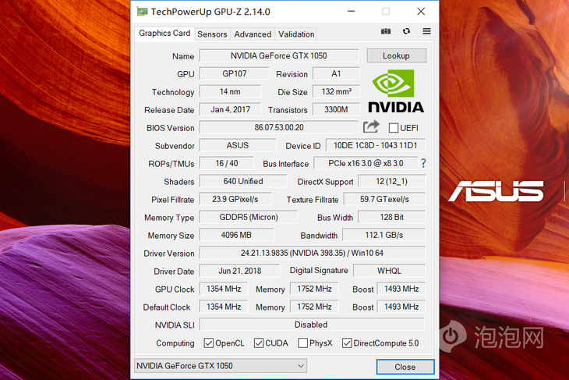Toggle the DirectCompute 5.0 checkbox
The image size is (569, 380).
point(347,343)
